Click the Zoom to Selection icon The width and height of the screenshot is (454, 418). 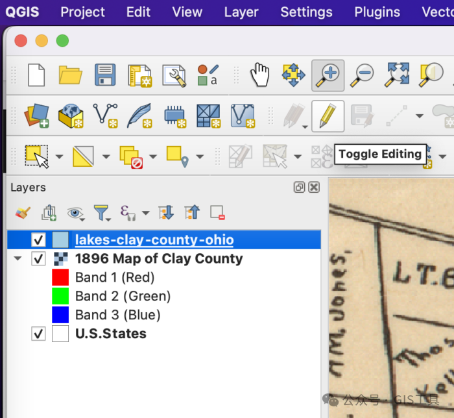431,75
